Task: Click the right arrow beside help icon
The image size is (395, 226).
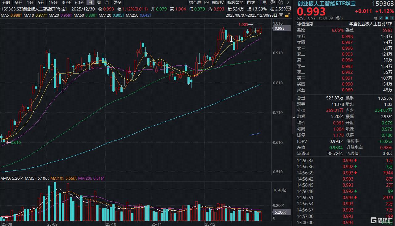Action: tap(288, 2)
